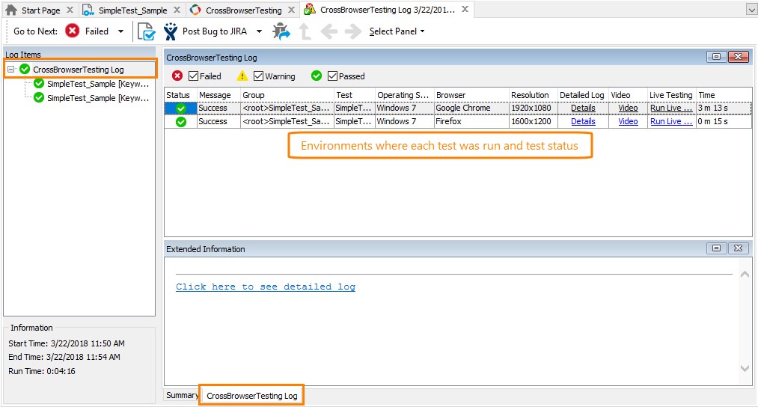Open Video link for Google Chrome row
Image resolution: width=758 pixels, height=407 pixels.
pos(628,108)
